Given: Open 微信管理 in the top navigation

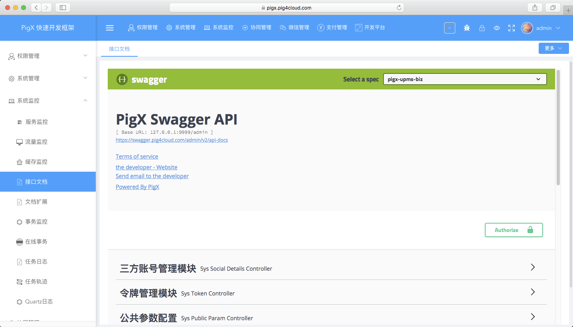Looking at the screenshot, I should [x=294, y=28].
